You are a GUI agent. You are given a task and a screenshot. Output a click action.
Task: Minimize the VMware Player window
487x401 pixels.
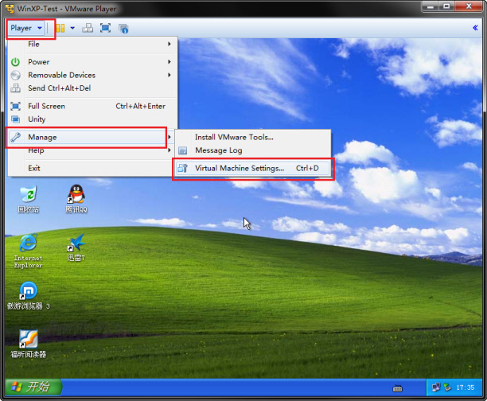(431, 6)
